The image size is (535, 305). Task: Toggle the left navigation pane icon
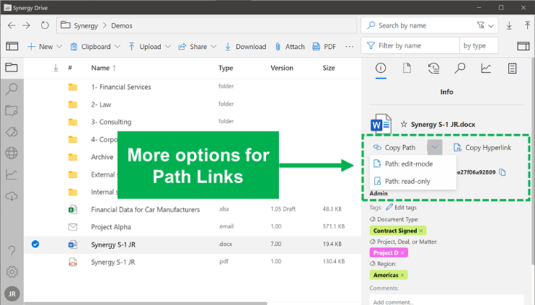point(12,46)
